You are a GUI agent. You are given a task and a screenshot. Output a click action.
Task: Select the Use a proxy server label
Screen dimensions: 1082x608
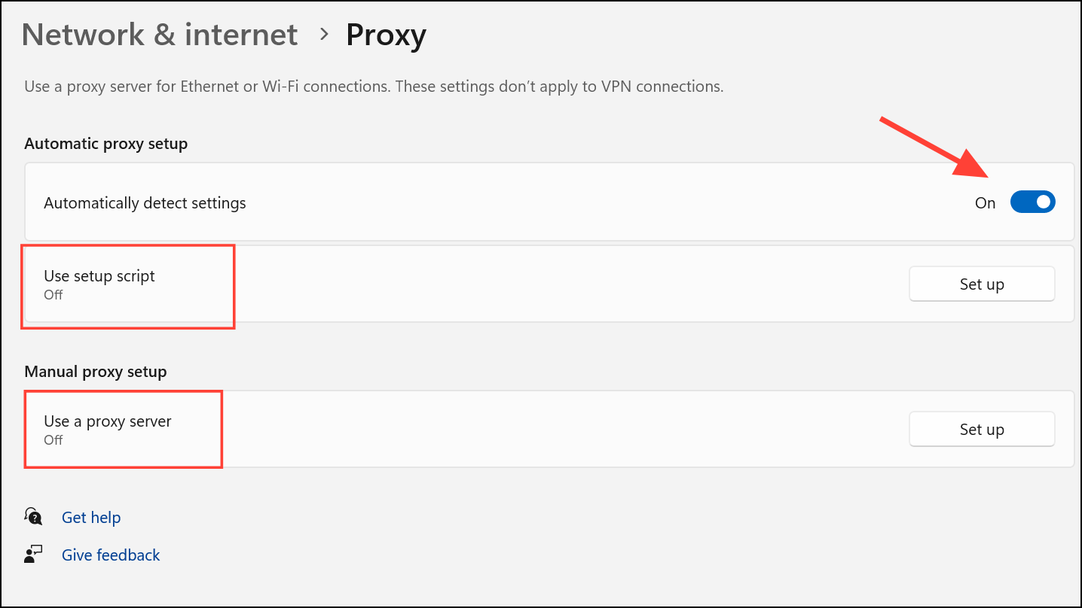click(x=108, y=421)
